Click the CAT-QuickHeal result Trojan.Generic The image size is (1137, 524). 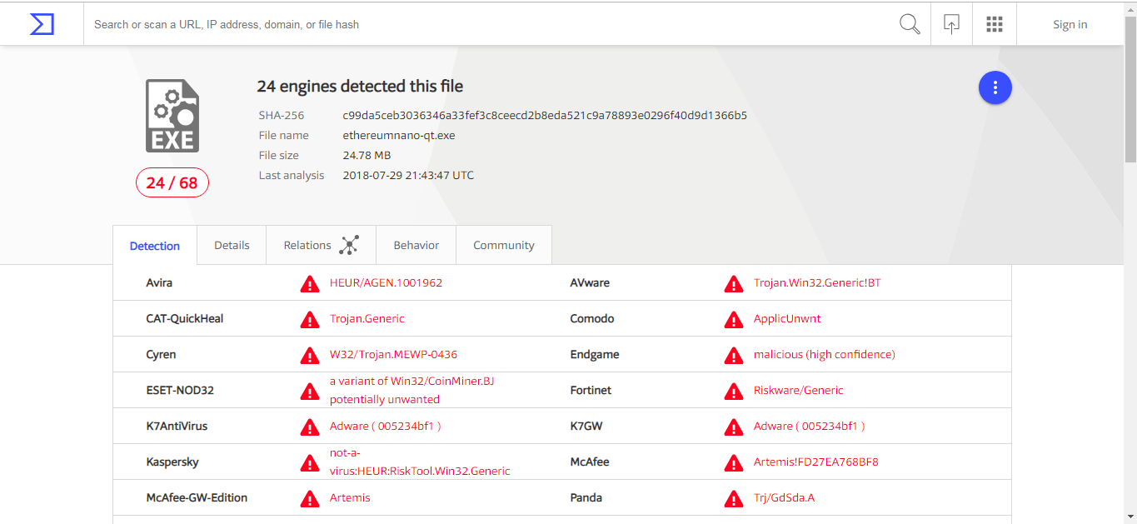[x=367, y=318]
